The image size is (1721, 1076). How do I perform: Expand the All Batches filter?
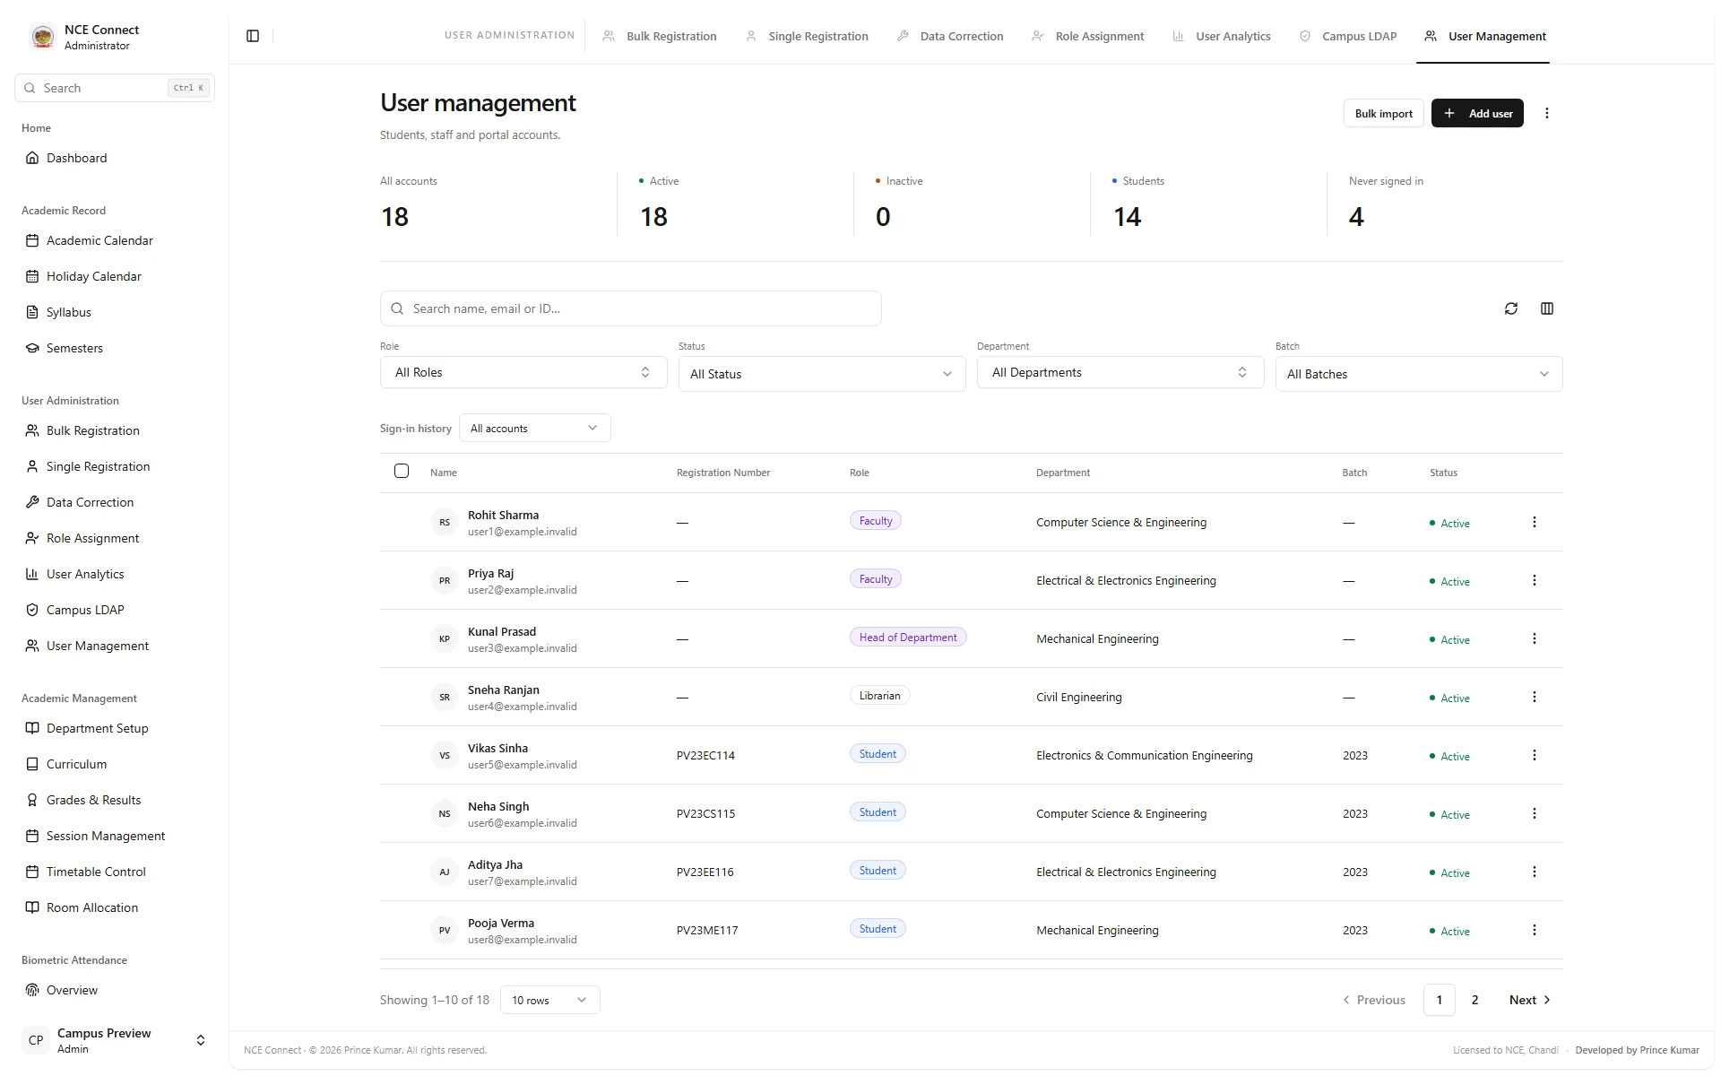tap(1419, 374)
